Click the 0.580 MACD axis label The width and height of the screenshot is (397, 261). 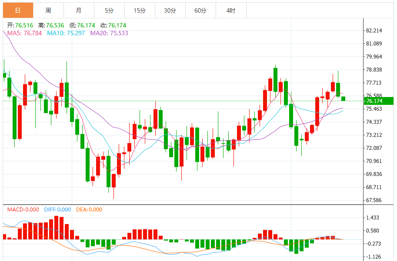tap(373, 231)
